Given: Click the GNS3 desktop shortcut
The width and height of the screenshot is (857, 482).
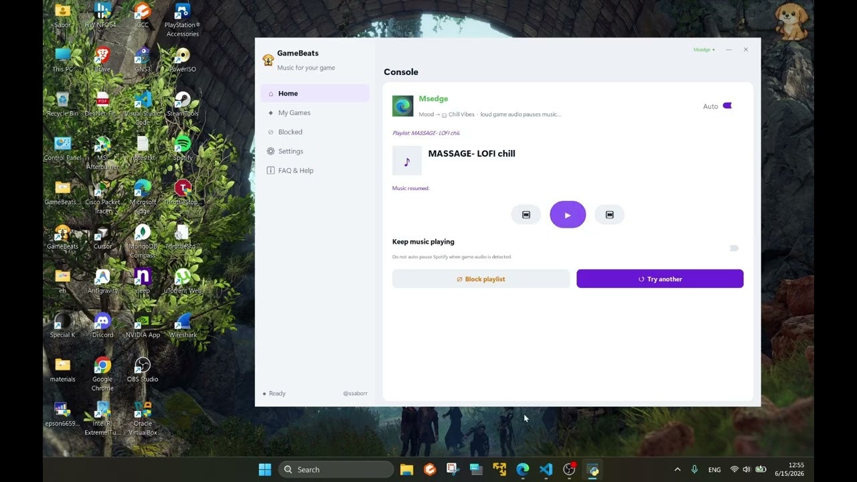Looking at the screenshot, I should click(x=143, y=60).
